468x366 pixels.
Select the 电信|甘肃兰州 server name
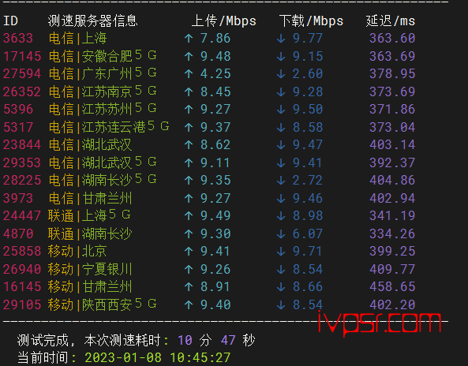90,198
